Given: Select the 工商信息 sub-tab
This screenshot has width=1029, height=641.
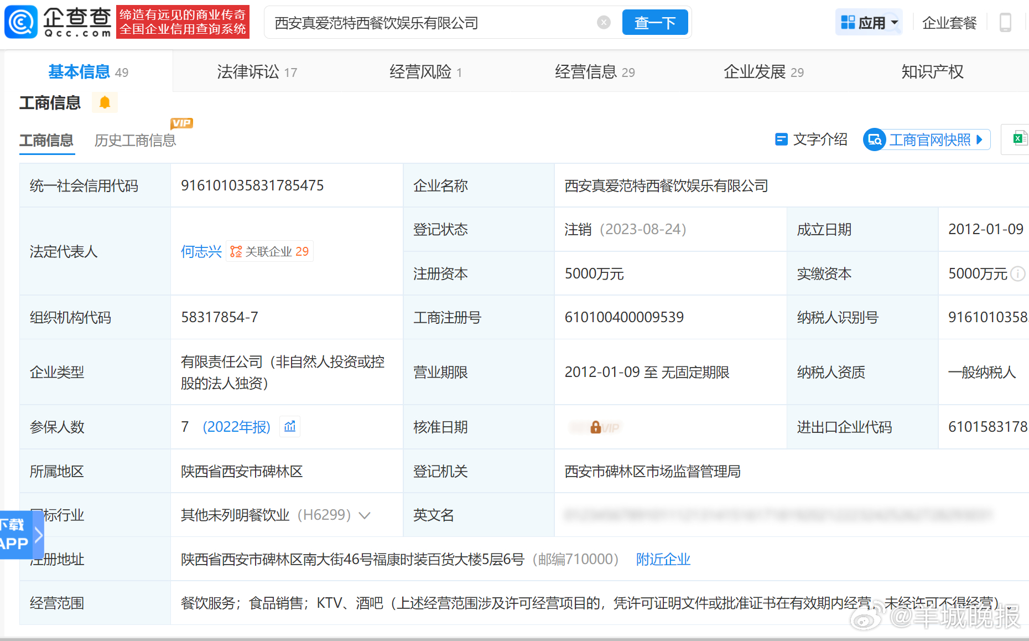Looking at the screenshot, I should [x=46, y=141].
